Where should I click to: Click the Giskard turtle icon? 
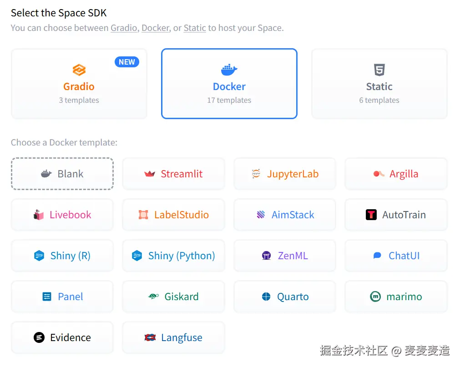tap(153, 297)
